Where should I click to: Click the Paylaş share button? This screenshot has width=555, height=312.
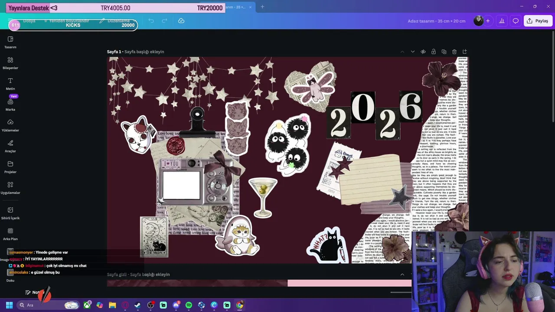coord(537,21)
